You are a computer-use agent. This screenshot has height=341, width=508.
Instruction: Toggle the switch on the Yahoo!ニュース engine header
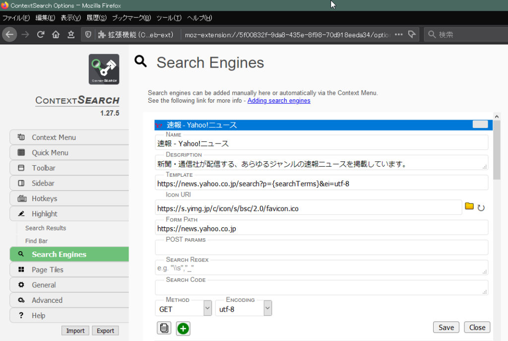pos(480,125)
